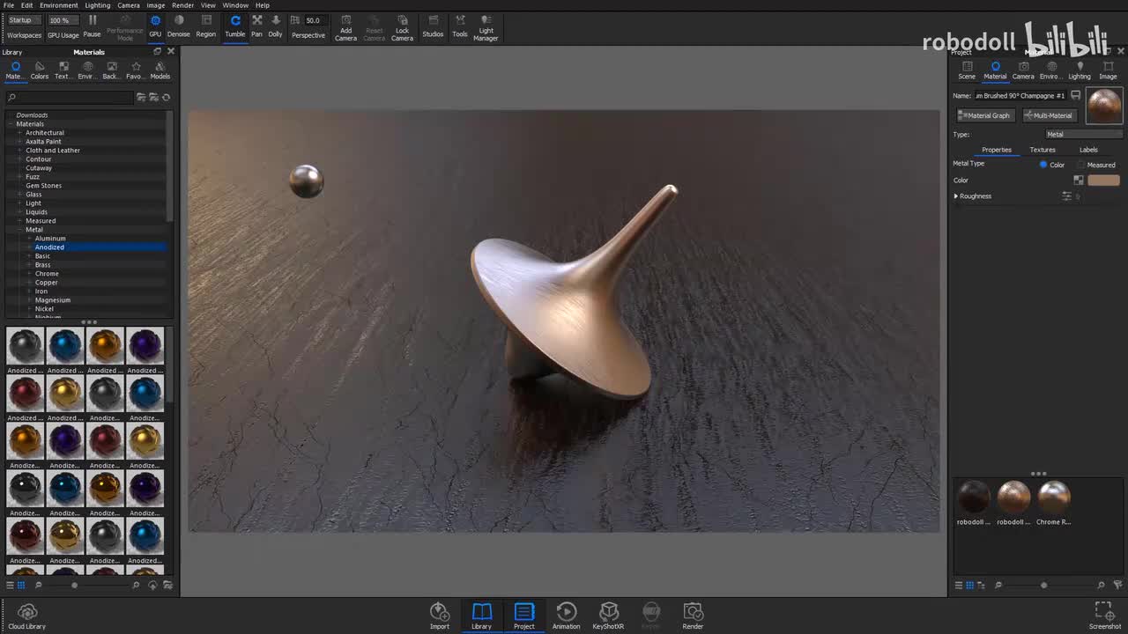Viewport: 1128px width, 634px height.
Task: Click the Material Graph button
Action: pyautogui.click(x=984, y=115)
